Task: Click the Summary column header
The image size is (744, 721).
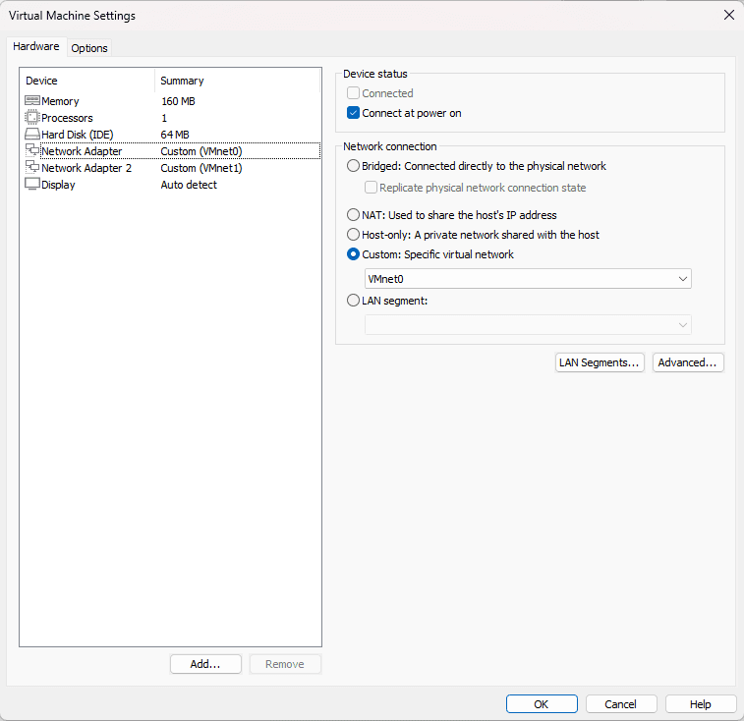Action: pyautogui.click(x=182, y=81)
